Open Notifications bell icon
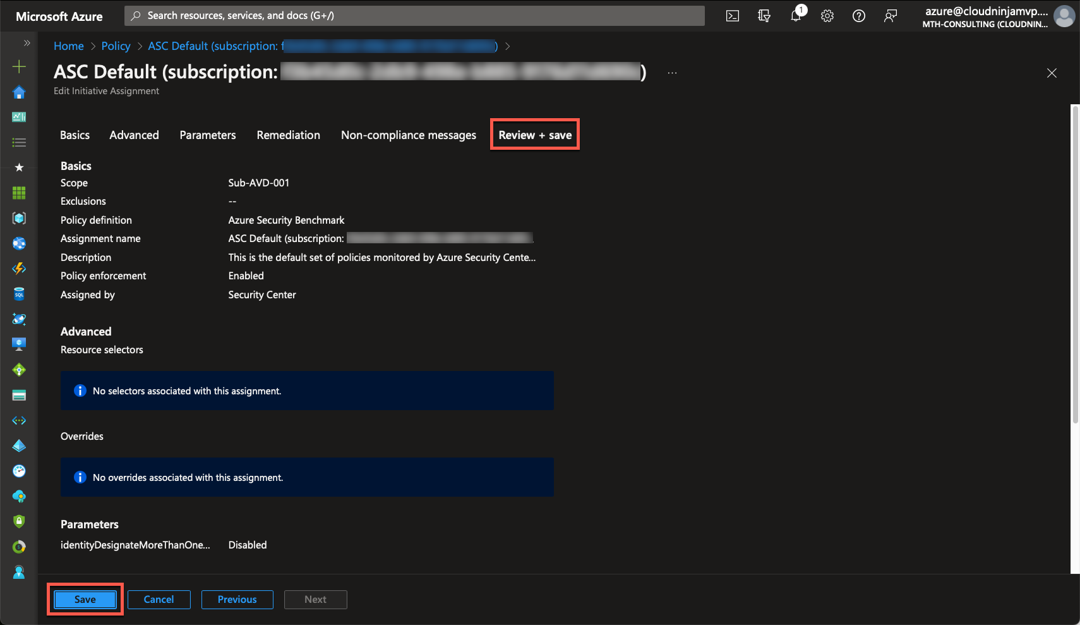 796,15
